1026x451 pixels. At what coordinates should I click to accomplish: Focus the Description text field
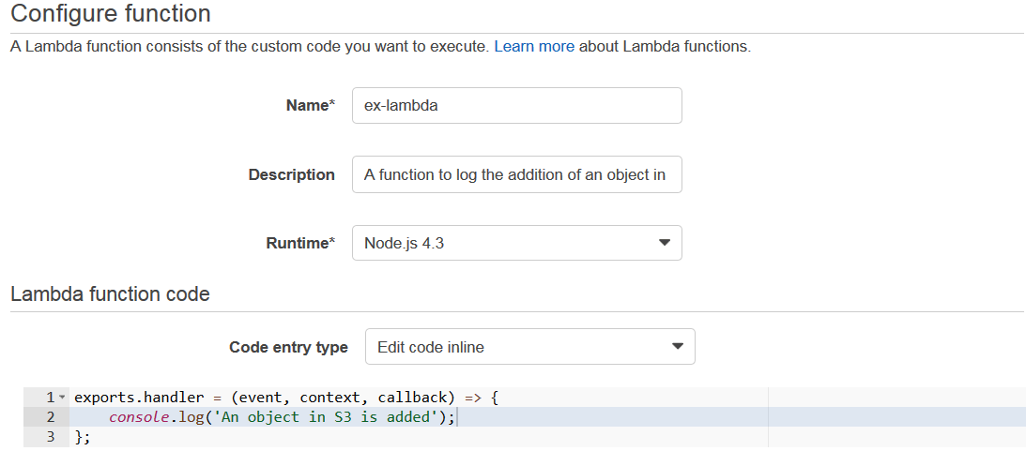pyautogui.click(x=516, y=175)
